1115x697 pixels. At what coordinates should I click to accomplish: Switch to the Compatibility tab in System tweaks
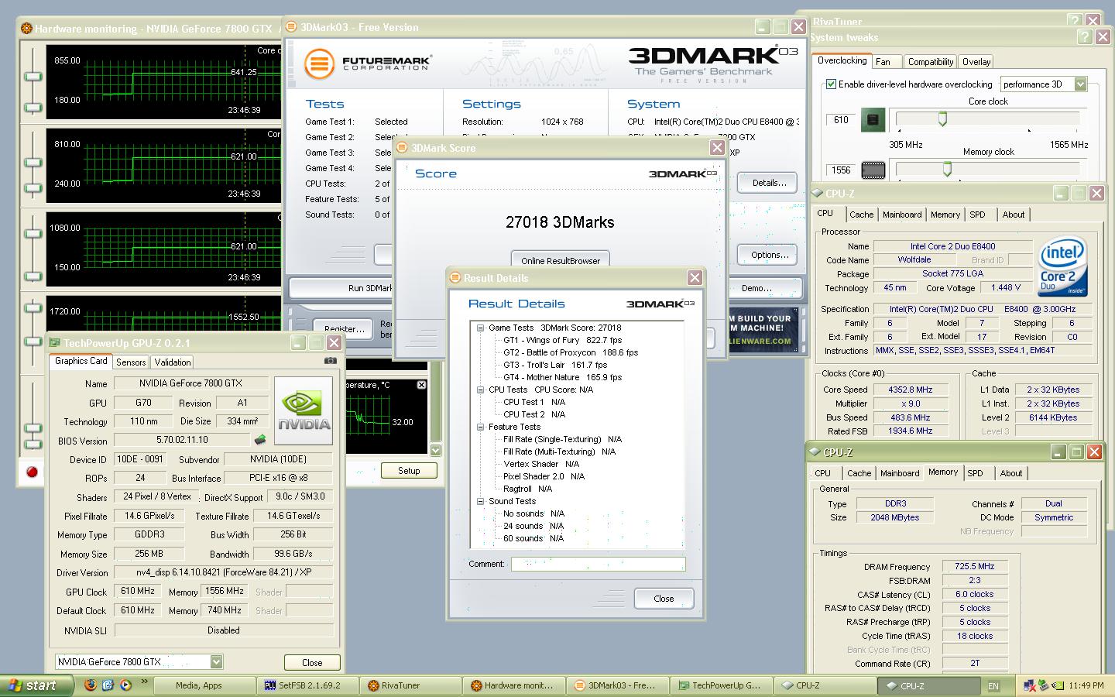[x=930, y=61]
